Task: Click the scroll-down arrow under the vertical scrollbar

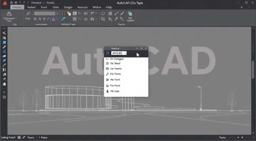Action: (x=253, y=133)
